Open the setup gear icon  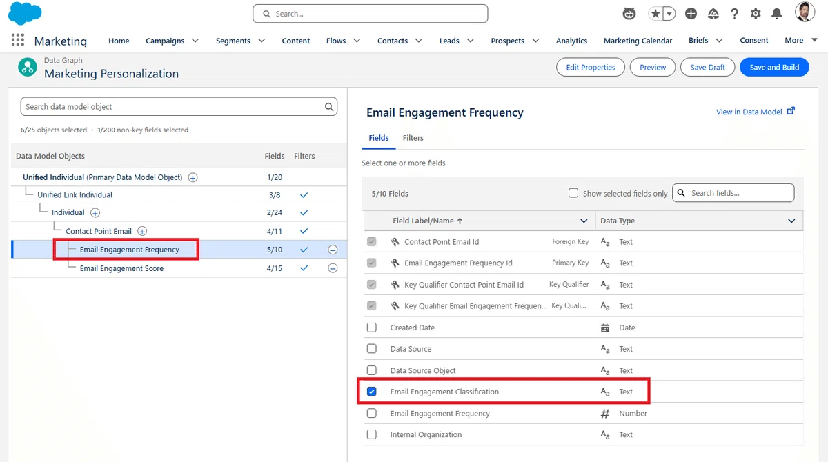(x=756, y=14)
